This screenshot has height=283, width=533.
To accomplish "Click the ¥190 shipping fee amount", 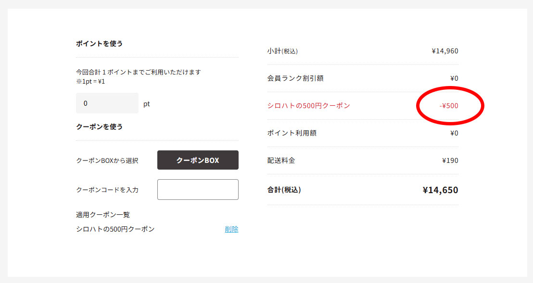I will [450, 160].
